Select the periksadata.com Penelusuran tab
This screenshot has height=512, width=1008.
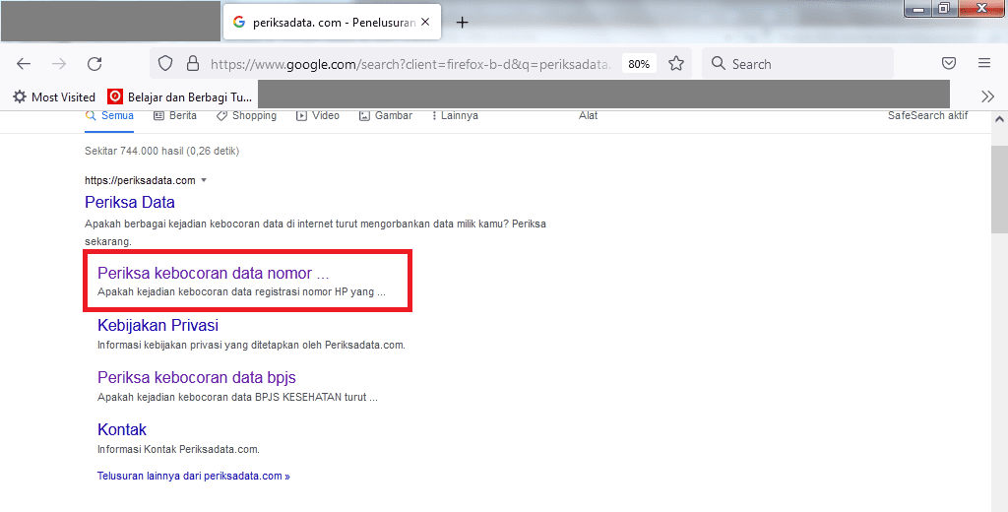(x=333, y=22)
